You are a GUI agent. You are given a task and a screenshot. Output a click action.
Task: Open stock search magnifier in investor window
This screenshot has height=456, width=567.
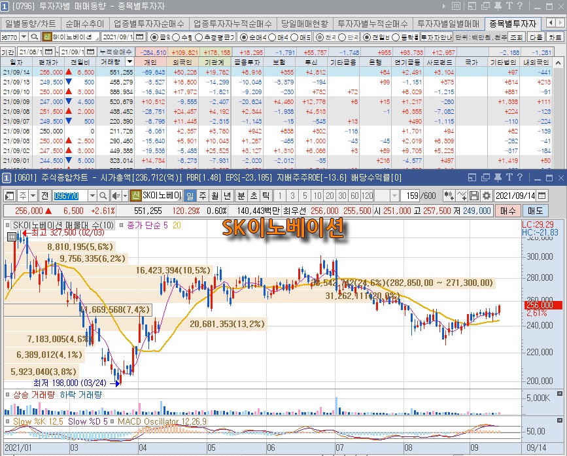(x=35, y=37)
